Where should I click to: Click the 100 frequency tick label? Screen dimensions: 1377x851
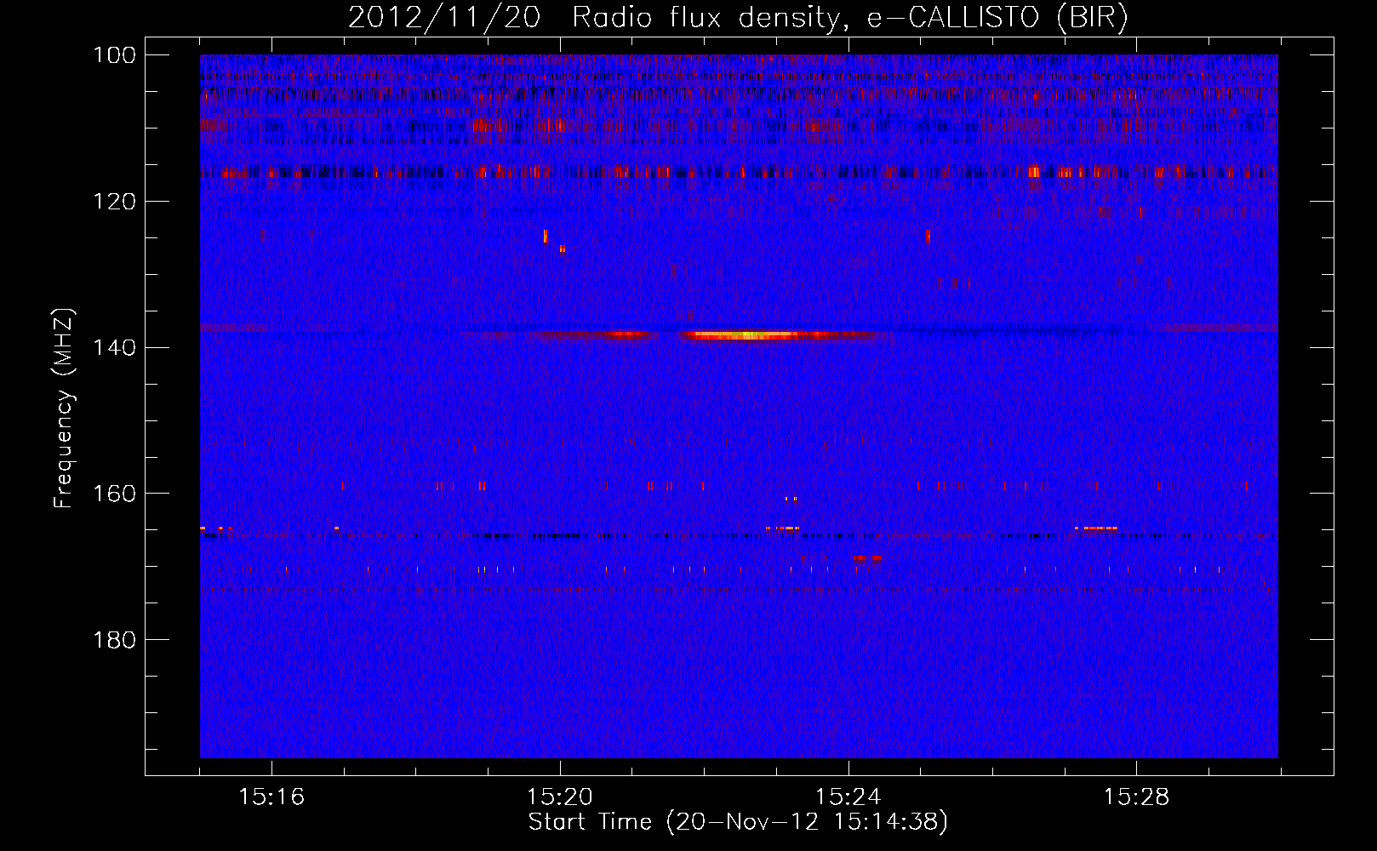113,55
